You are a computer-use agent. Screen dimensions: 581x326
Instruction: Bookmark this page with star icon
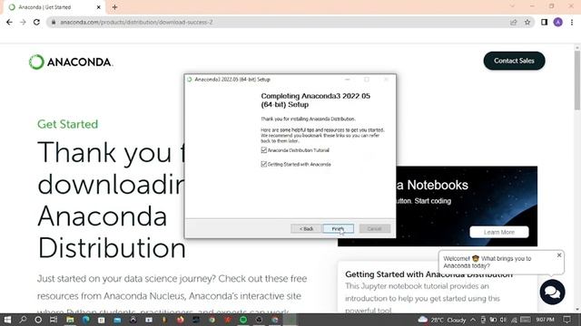[x=527, y=22]
